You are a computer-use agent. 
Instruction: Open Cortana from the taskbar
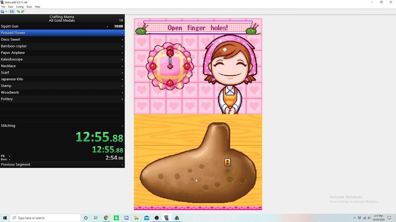click(x=86, y=218)
